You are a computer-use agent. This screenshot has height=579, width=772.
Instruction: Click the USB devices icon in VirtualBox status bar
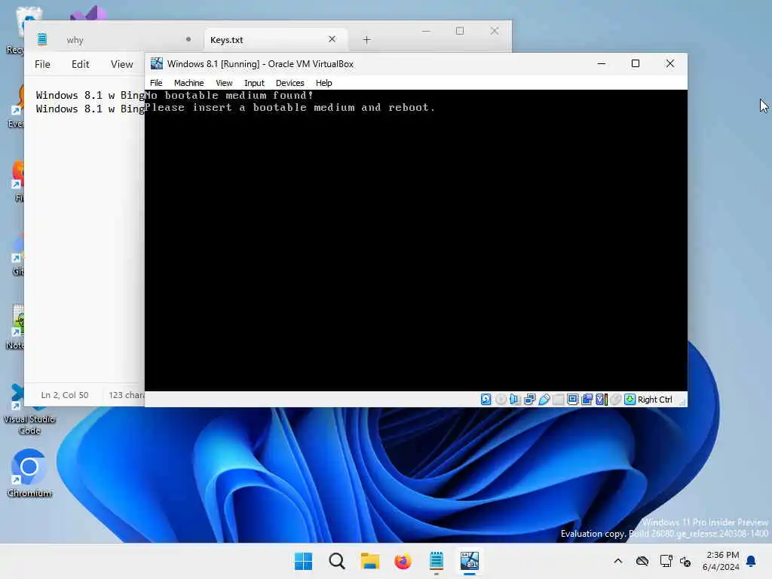544,400
